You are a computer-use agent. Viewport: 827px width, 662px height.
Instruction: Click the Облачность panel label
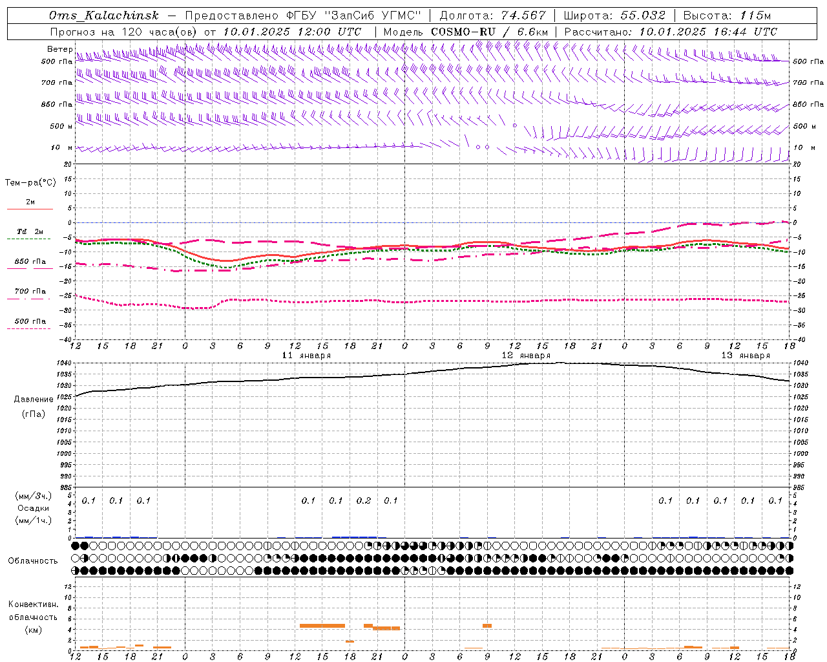pyautogui.click(x=33, y=561)
